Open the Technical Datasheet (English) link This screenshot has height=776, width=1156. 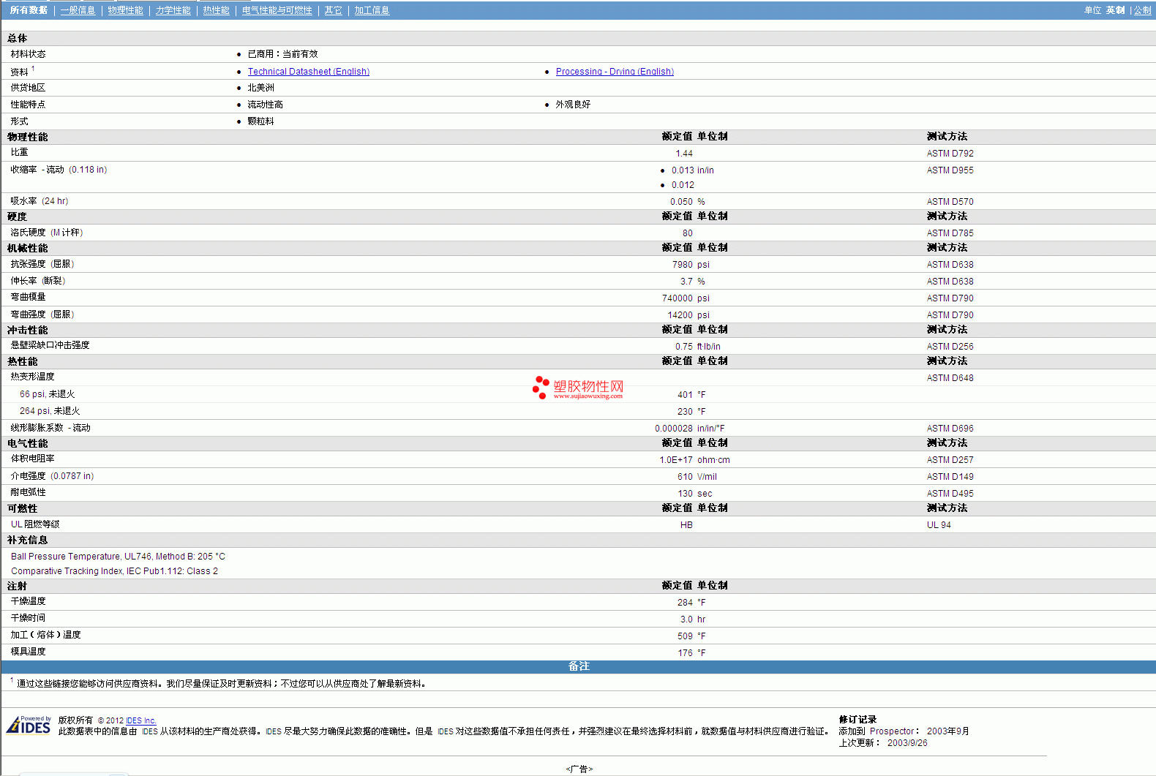pyautogui.click(x=308, y=72)
